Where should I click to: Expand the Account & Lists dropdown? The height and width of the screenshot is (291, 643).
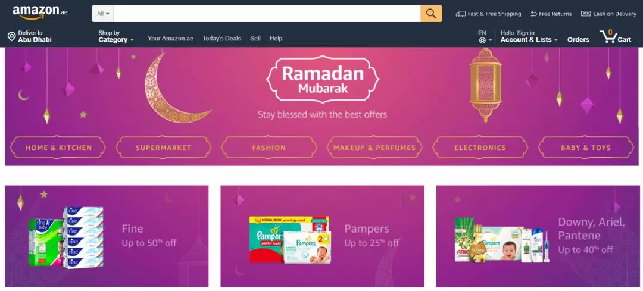tap(529, 36)
